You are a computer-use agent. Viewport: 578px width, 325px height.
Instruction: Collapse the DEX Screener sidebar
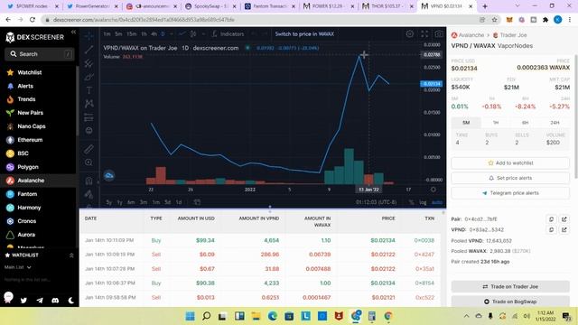tap(73, 32)
